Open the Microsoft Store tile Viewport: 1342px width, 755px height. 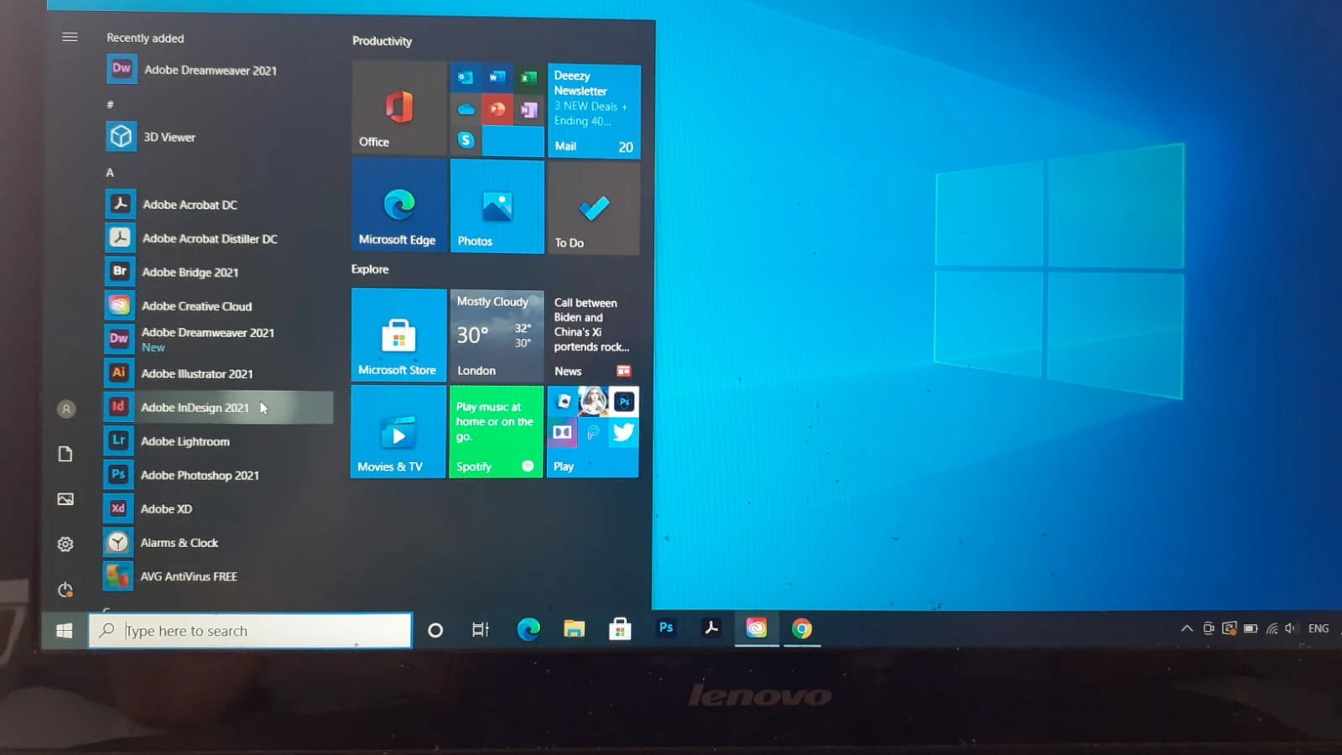coord(398,335)
